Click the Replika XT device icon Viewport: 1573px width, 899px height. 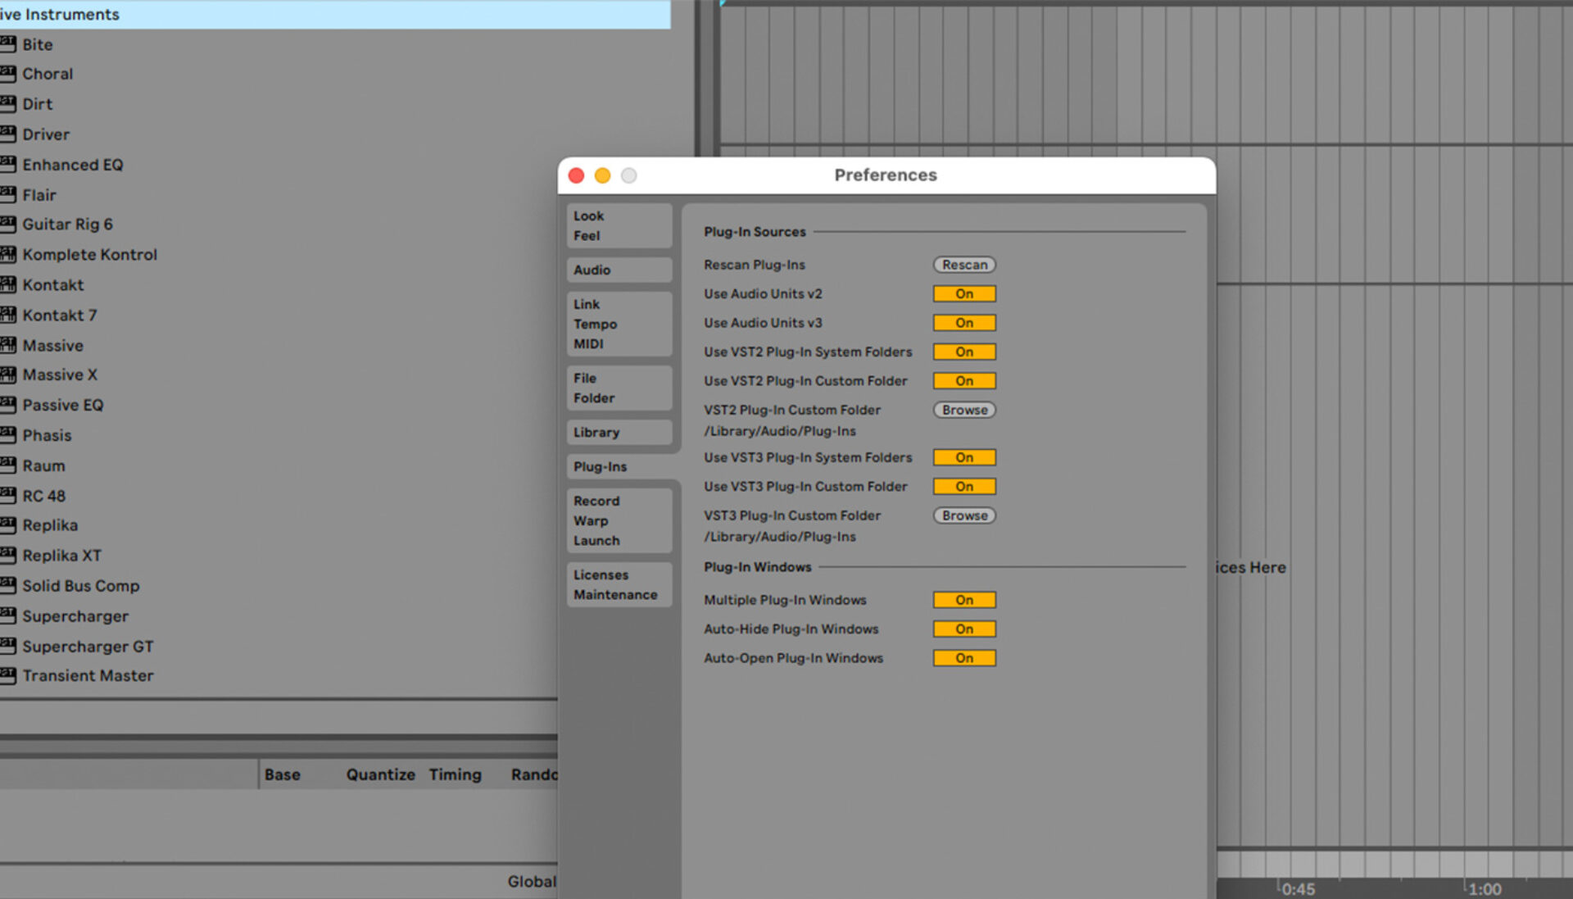point(9,555)
